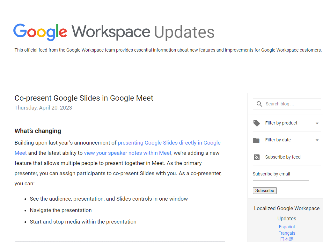Viewport: 323px width, 242px height.
Task: Open the view your speaker notes within Meet link
Action: point(127,153)
